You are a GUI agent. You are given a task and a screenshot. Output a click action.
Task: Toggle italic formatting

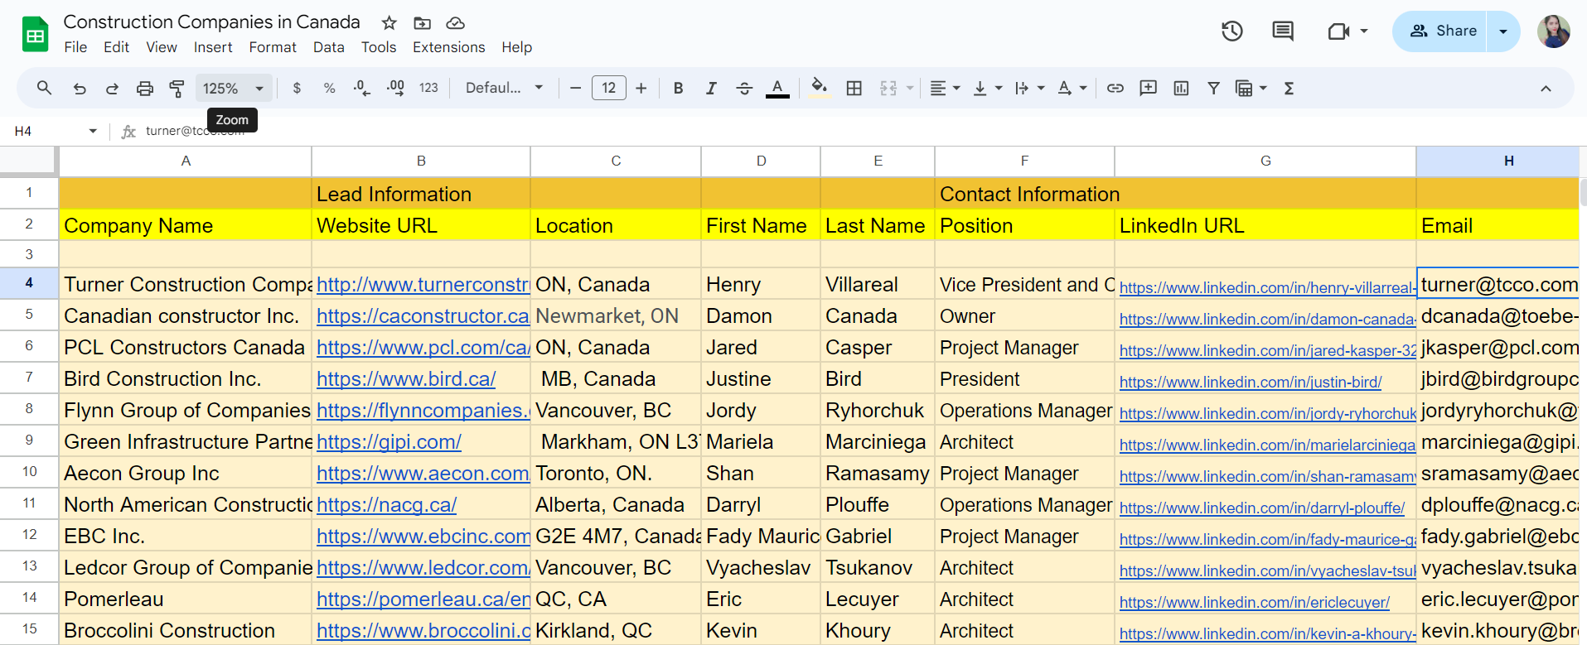tap(711, 88)
